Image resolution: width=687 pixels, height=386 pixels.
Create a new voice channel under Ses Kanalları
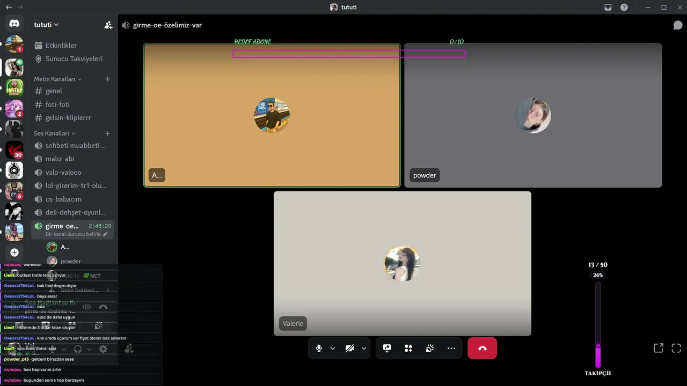(x=107, y=133)
